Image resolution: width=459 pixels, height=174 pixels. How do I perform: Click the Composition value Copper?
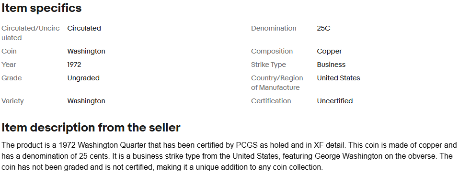[x=329, y=51]
